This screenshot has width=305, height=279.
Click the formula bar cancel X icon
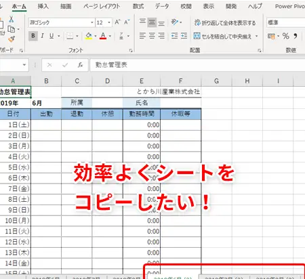(49, 65)
